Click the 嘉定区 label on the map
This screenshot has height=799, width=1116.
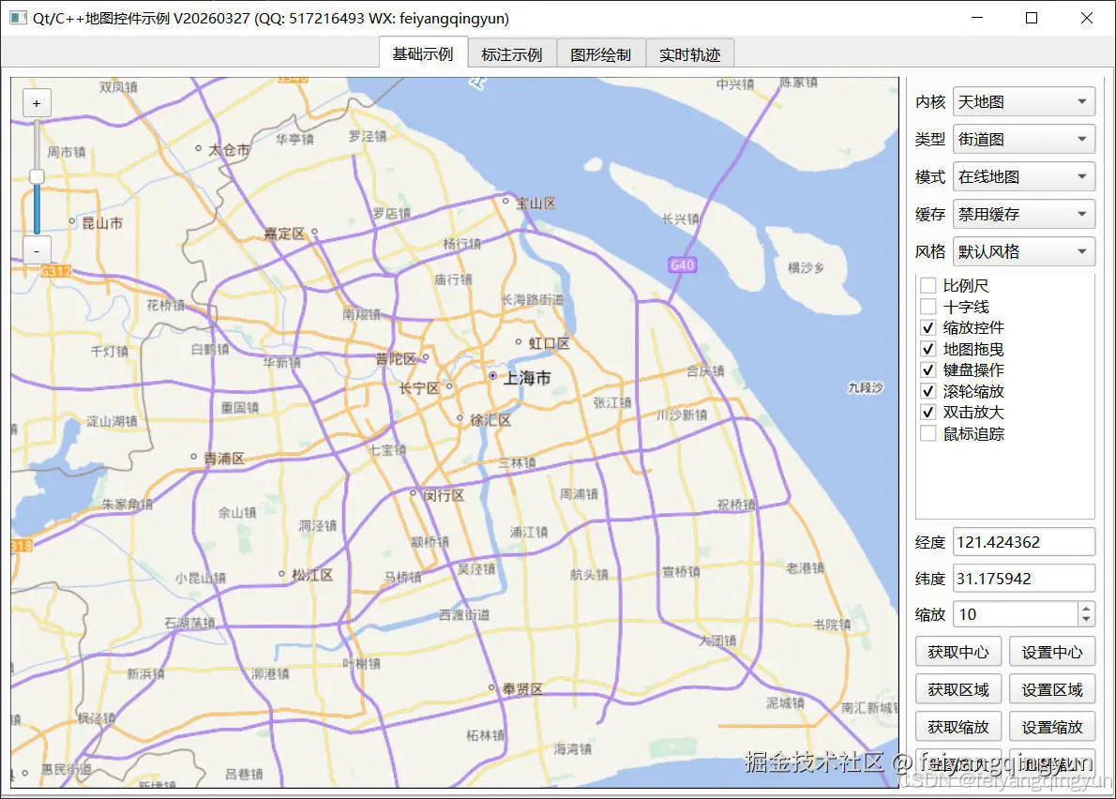(x=284, y=234)
